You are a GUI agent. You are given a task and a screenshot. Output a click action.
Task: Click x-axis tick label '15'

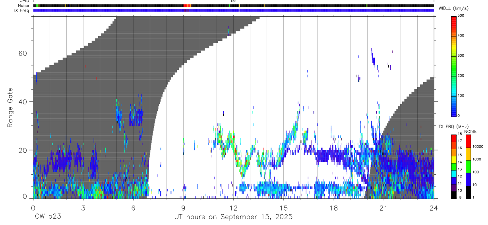(x=283, y=208)
